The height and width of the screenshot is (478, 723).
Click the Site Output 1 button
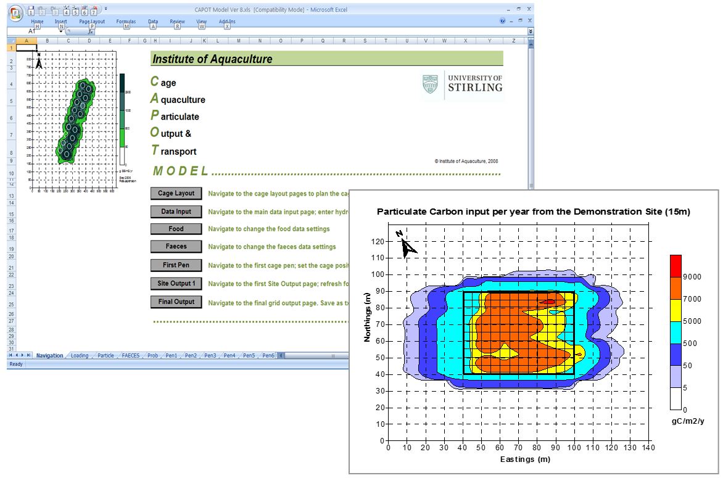176,284
